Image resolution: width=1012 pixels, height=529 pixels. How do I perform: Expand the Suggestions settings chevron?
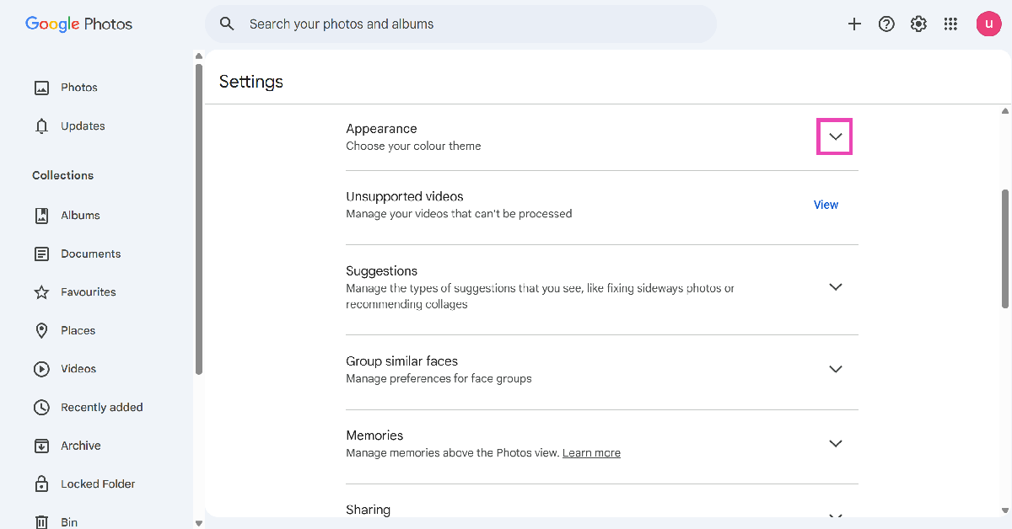click(x=835, y=287)
